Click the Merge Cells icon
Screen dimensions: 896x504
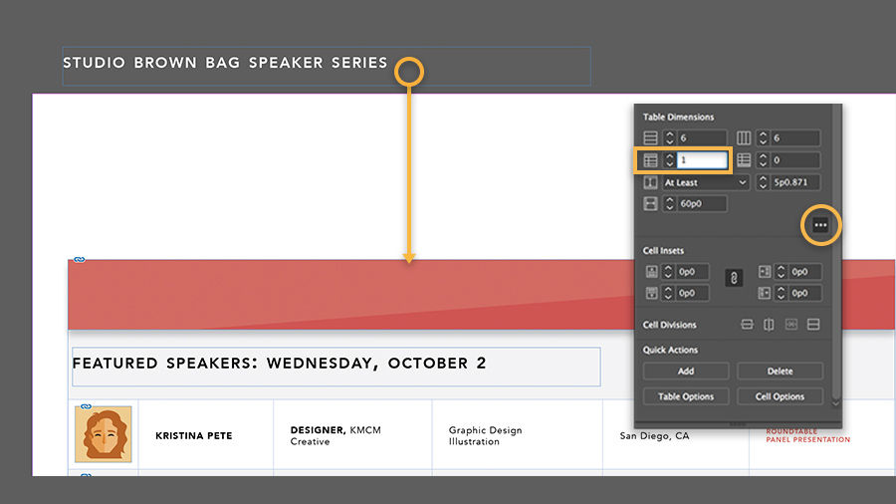(813, 325)
